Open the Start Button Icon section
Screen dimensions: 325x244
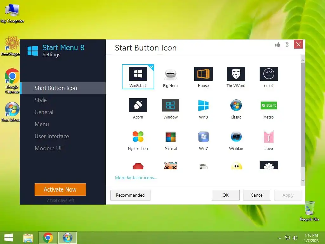coord(63,88)
